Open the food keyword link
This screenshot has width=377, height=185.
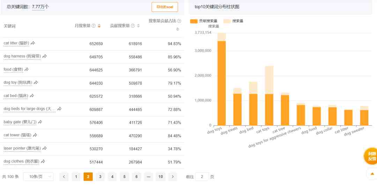(13, 70)
